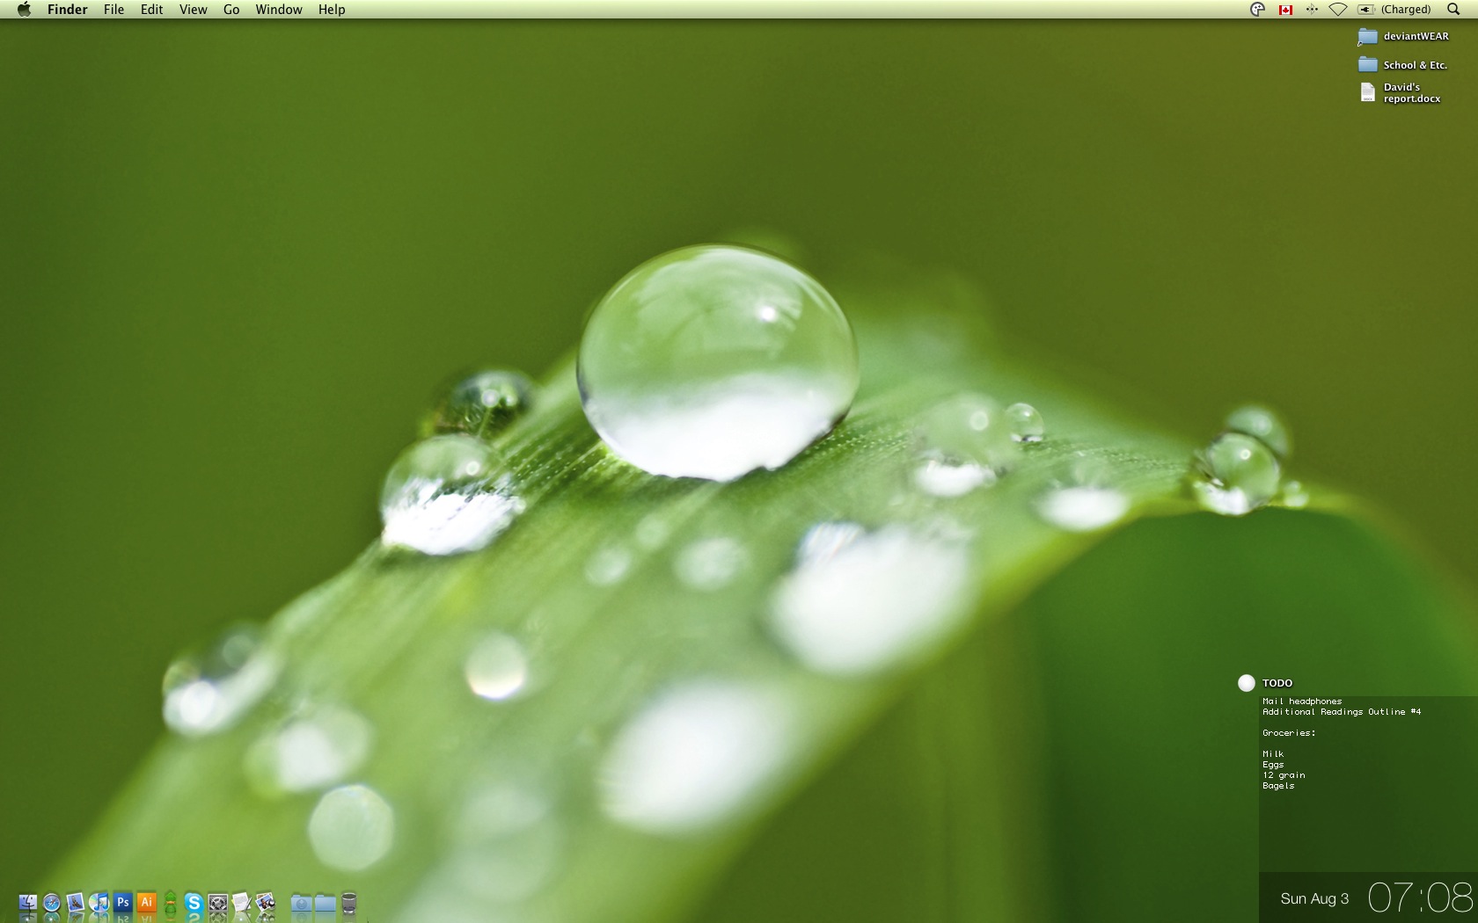The image size is (1478, 923).
Task: Click the Pac-Man shaped menu bar icon
Action: click(1257, 10)
